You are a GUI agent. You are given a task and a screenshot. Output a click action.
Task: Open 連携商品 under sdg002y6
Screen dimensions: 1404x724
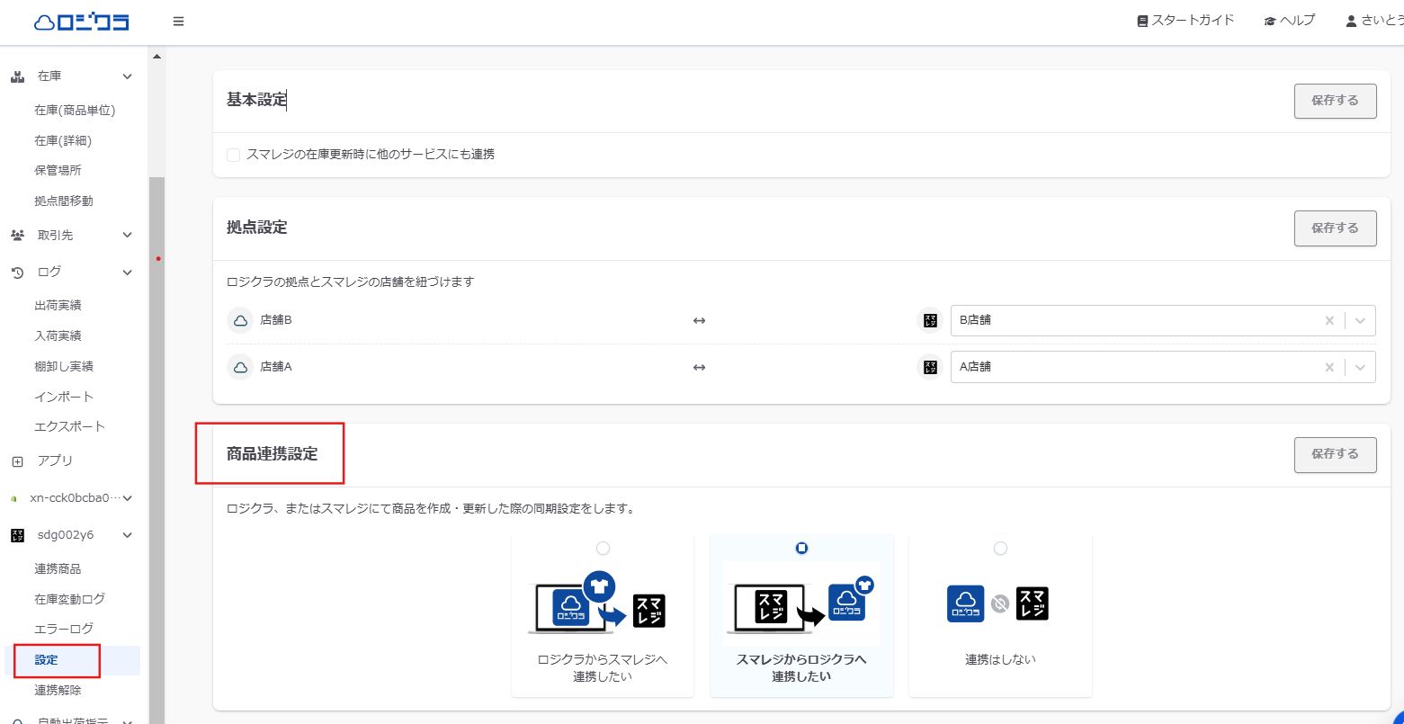pyautogui.click(x=58, y=569)
